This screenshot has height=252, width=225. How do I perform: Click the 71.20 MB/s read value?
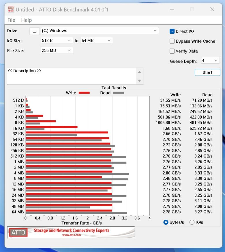click(202, 100)
